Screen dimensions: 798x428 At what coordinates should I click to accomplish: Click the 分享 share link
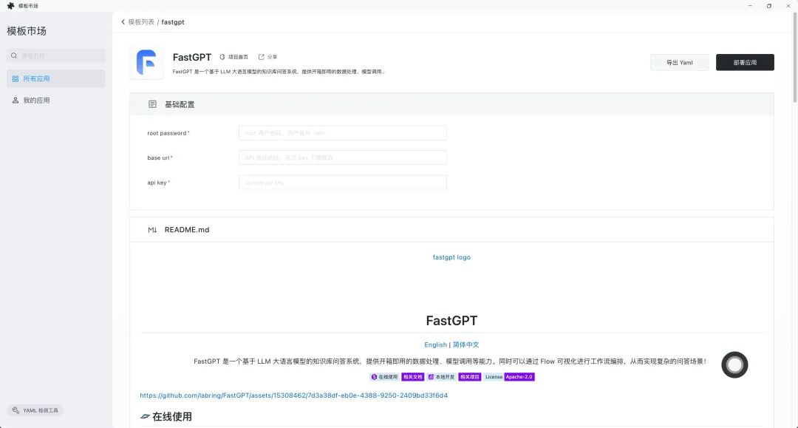click(267, 57)
